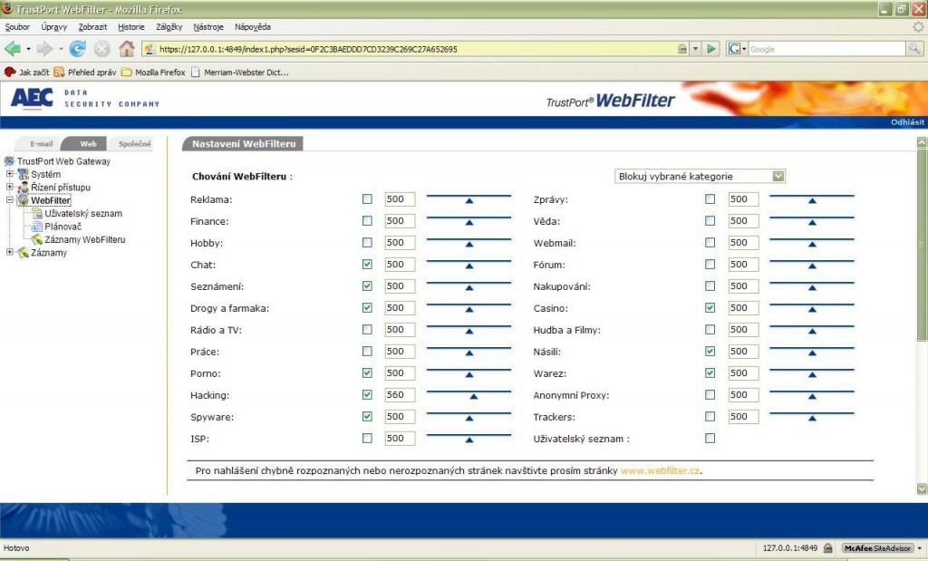Screen dimensions: 928x561
Task: Open the Přehled zpráv feed bookmark icon
Action: point(59,73)
